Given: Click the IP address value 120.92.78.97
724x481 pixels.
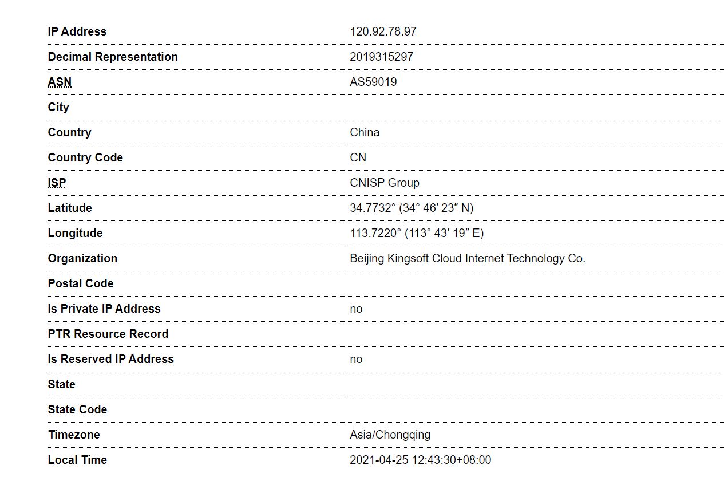Looking at the screenshot, I should tap(383, 31).
